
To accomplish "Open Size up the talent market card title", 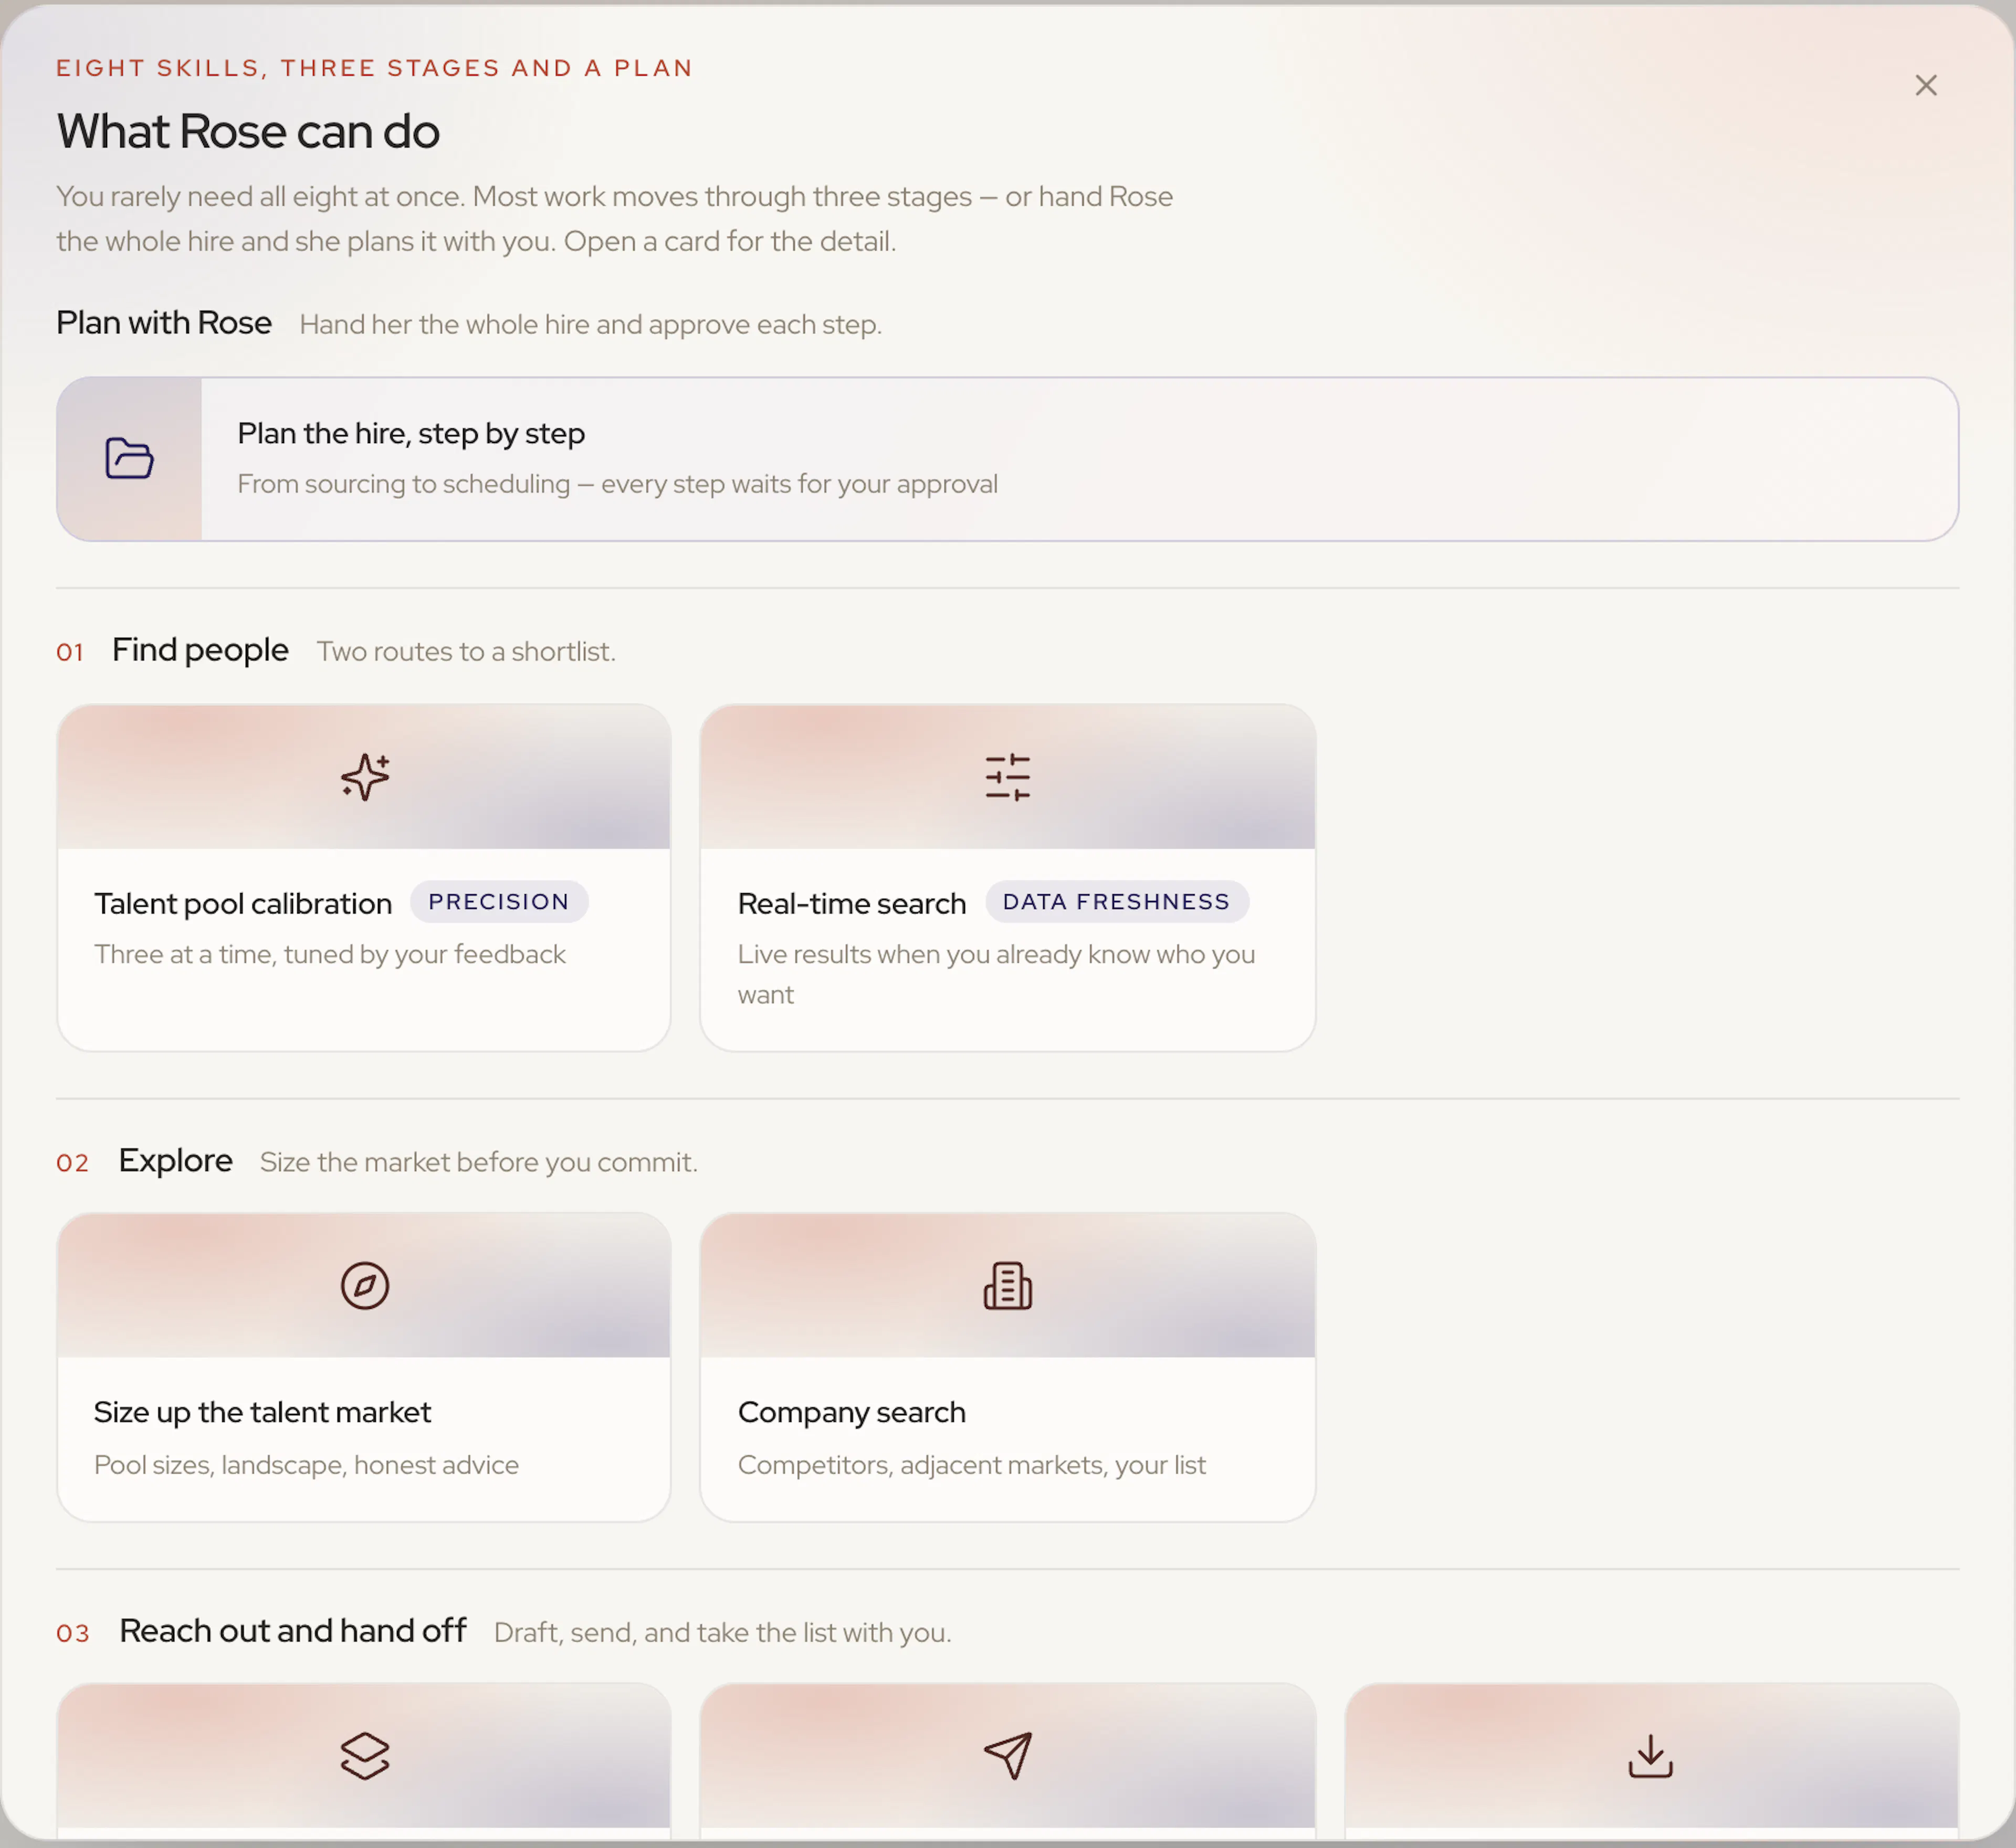I will click(x=262, y=1413).
